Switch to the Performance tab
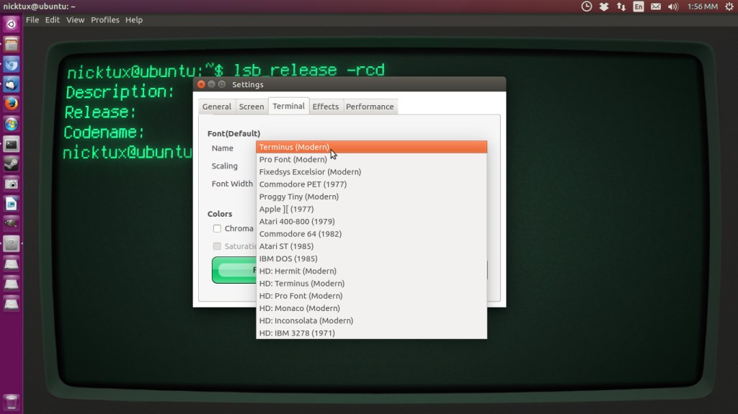The width and height of the screenshot is (738, 414). pos(370,107)
